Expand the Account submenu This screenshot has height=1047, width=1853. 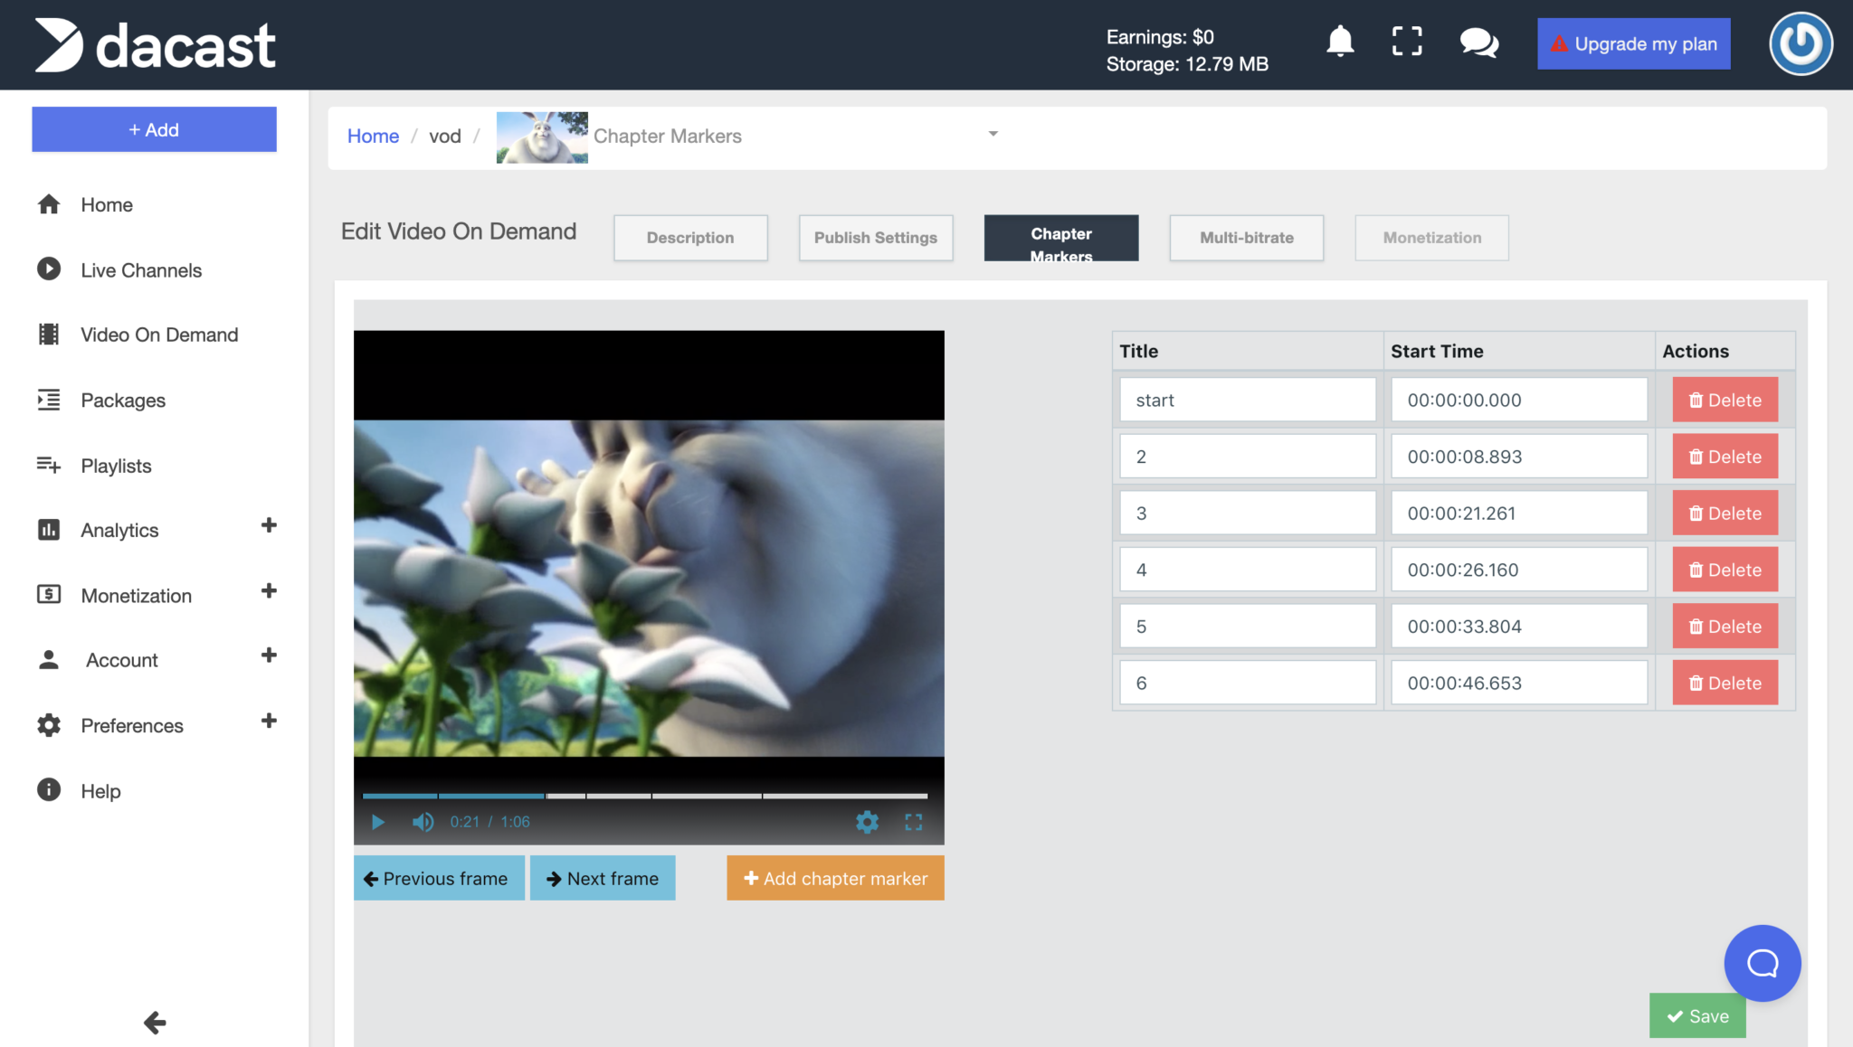269,656
